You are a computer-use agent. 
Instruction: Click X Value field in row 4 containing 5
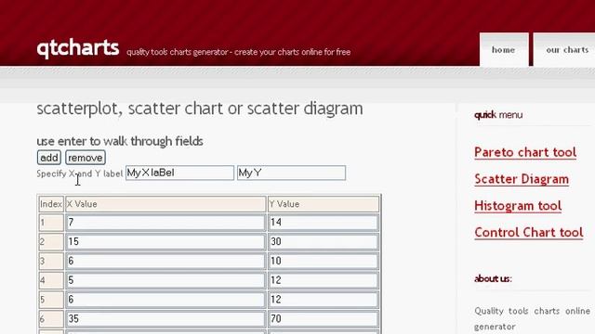[x=165, y=280]
